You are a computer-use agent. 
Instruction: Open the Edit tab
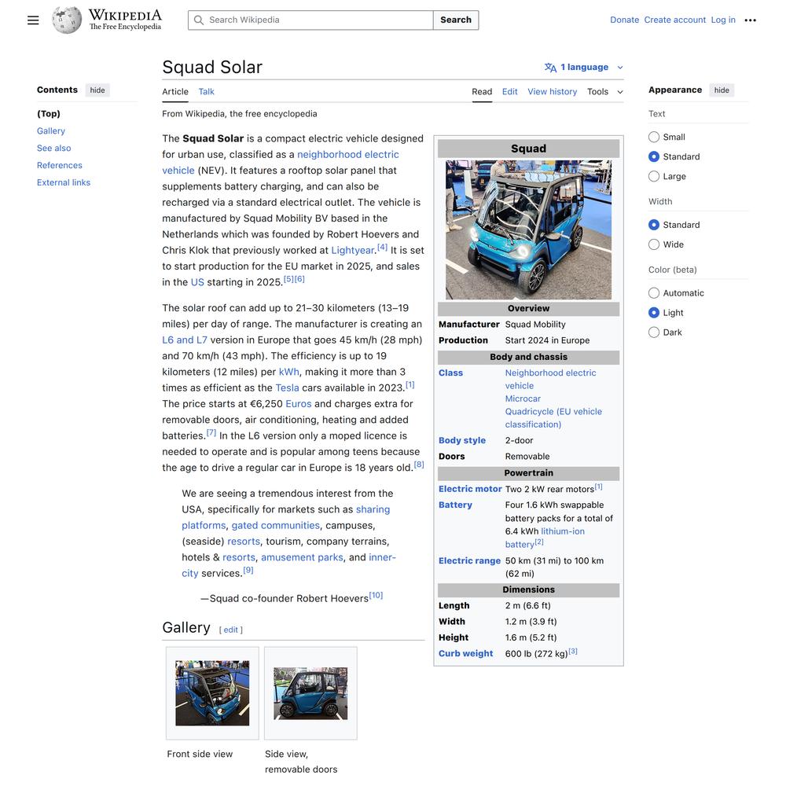point(510,92)
